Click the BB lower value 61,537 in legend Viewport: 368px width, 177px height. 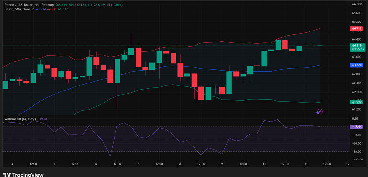63,9
